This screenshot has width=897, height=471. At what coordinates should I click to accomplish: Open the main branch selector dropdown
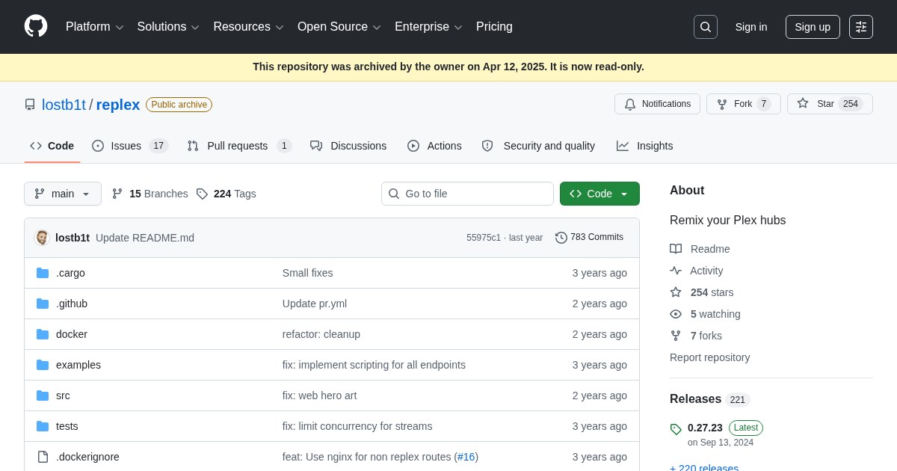pyautogui.click(x=63, y=194)
